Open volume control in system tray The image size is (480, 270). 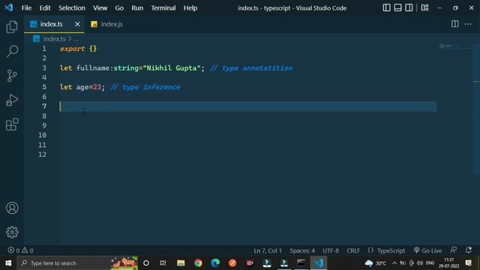coord(420,263)
